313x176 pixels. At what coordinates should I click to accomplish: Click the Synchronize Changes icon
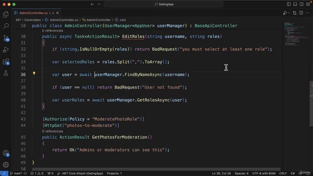pyautogui.click(x=25, y=174)
